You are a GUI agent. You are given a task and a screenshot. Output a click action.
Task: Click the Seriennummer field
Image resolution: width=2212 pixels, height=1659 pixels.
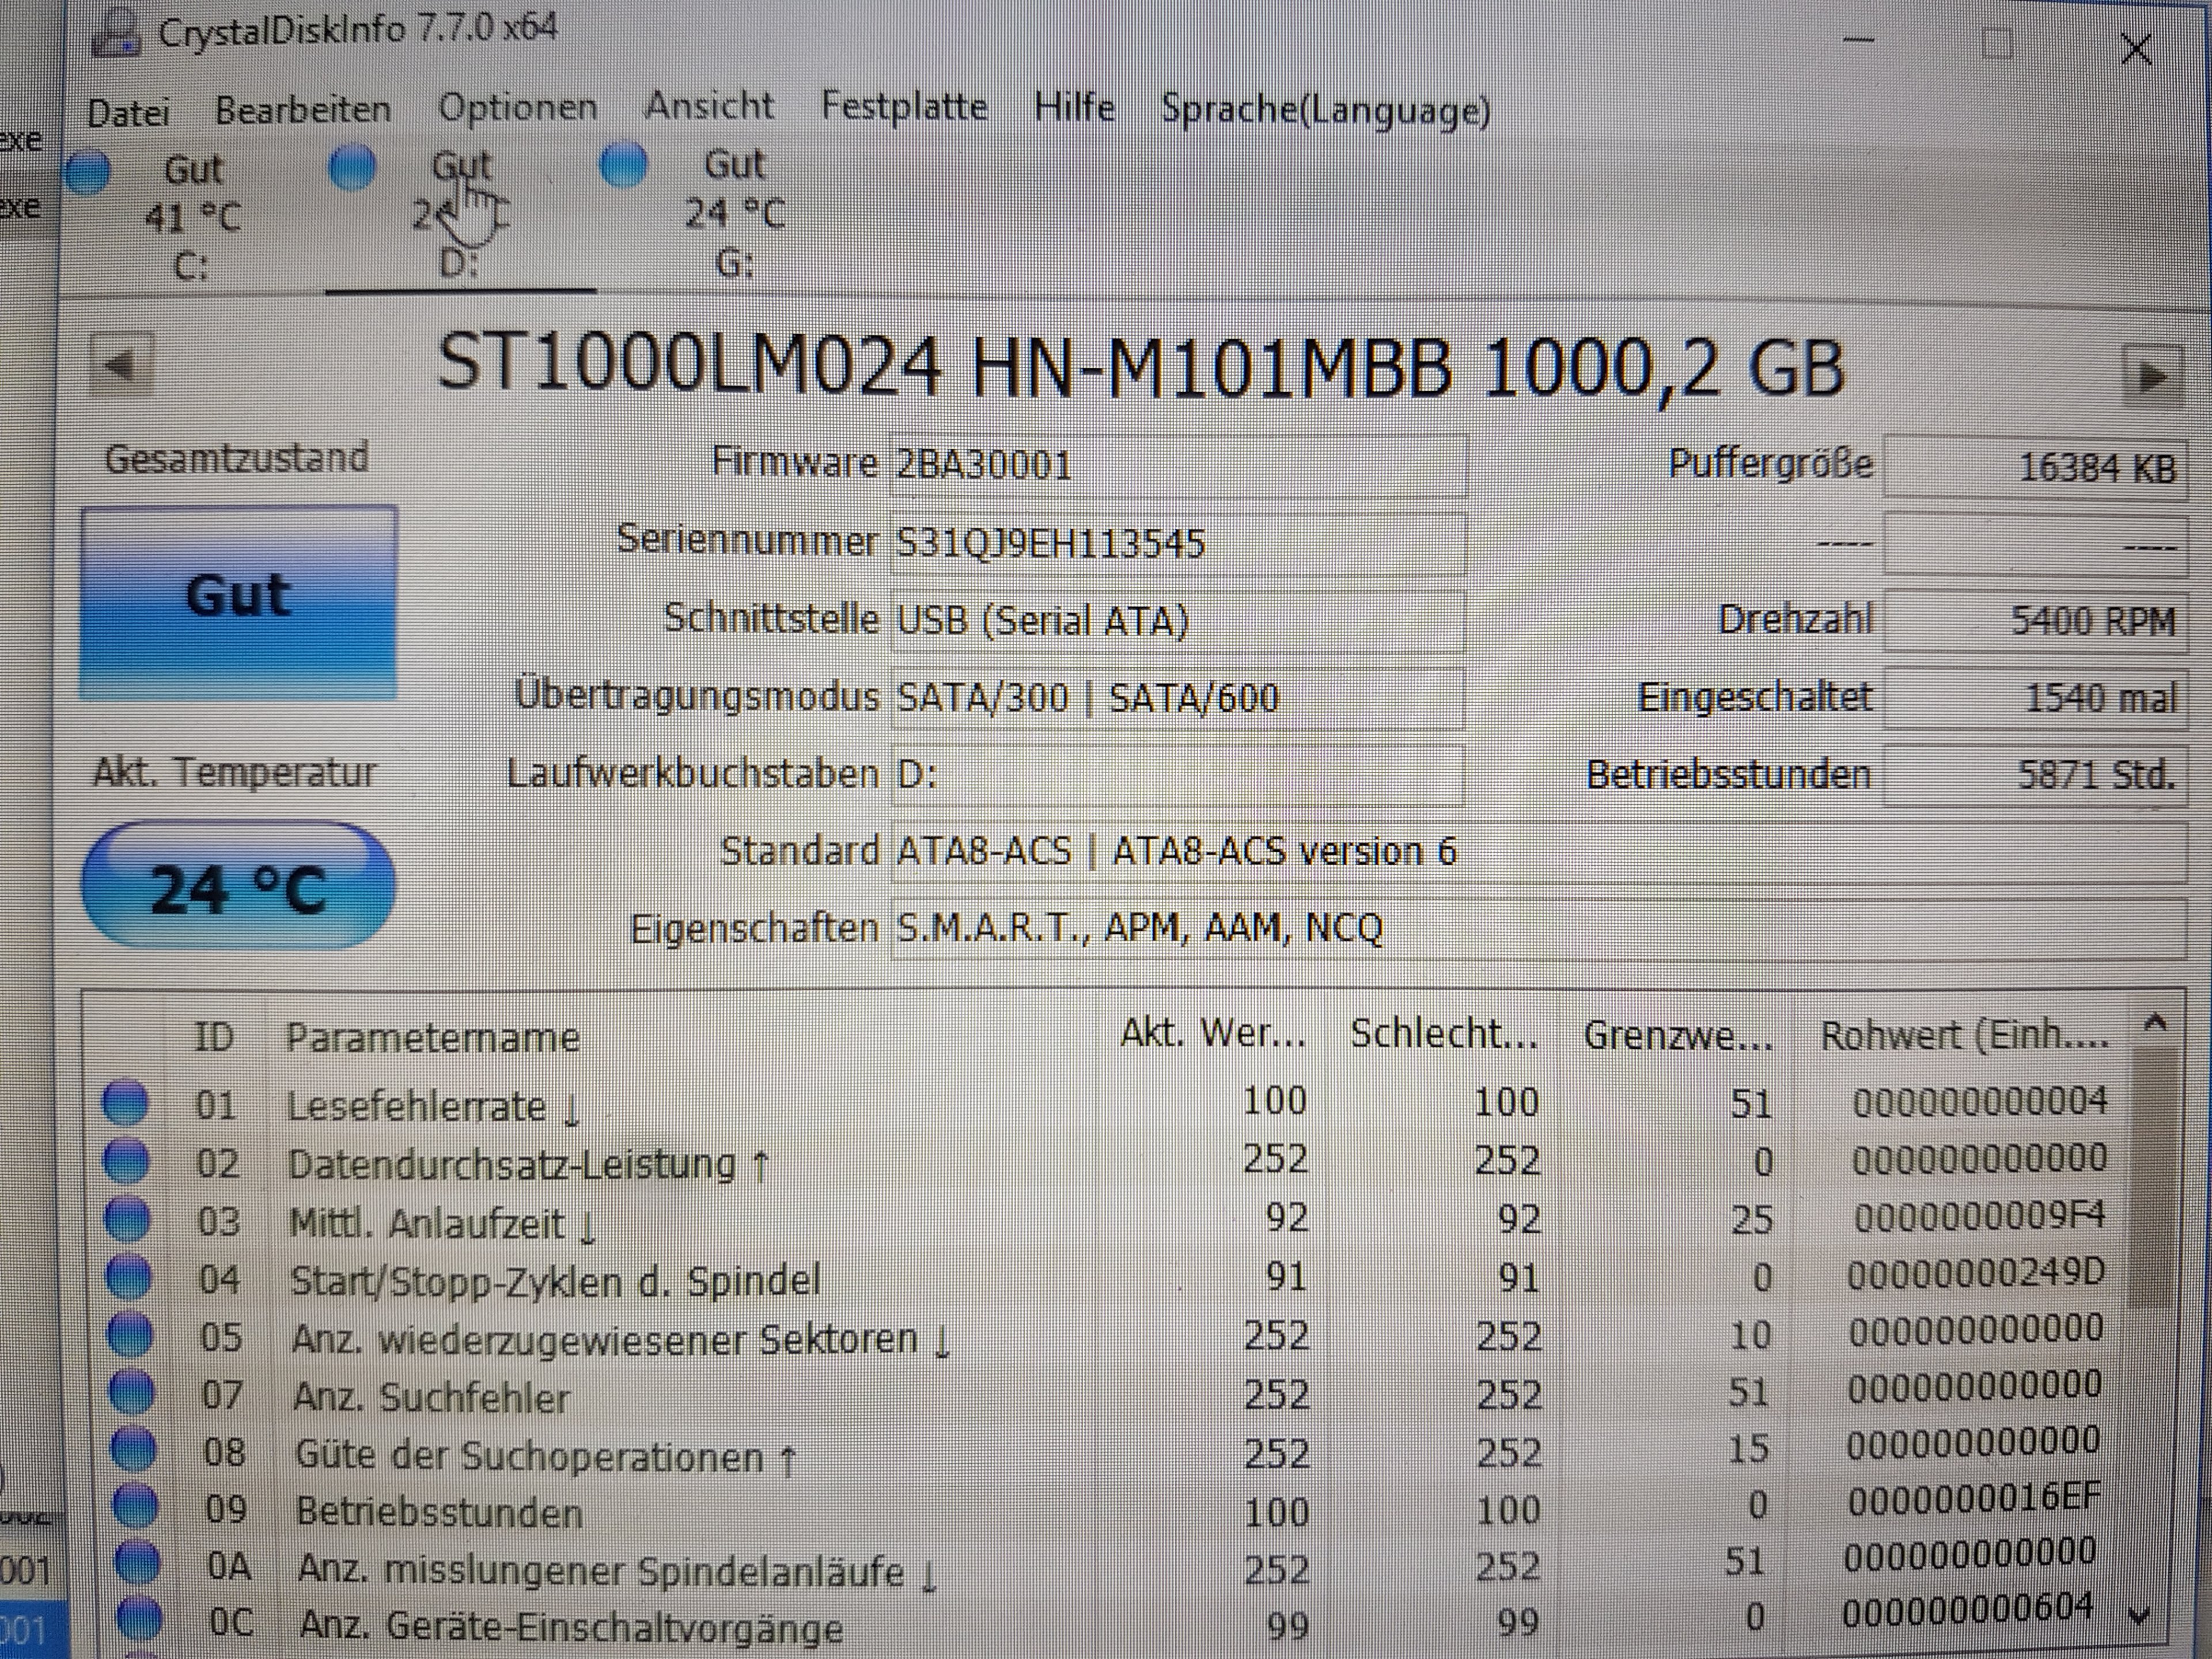click(1178, 544)
